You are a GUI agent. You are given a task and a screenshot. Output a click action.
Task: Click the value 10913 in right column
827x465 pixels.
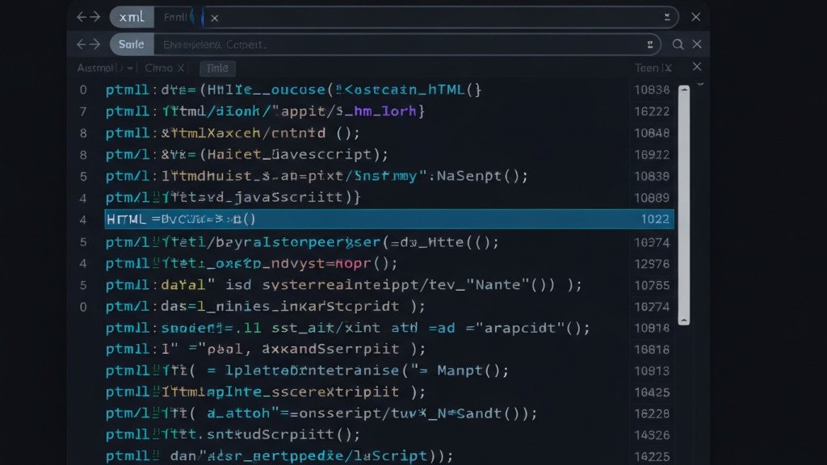pos(652,371)
